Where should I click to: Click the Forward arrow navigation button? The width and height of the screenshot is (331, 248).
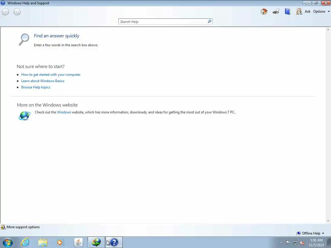click(17, 11)
